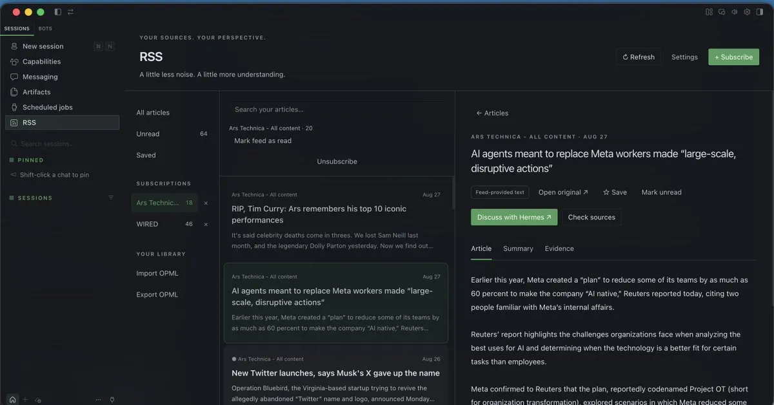The width and height of the screenshot is (774, 405).
Task: Save the article with the star Save button
Action: [x=615, y=193]
